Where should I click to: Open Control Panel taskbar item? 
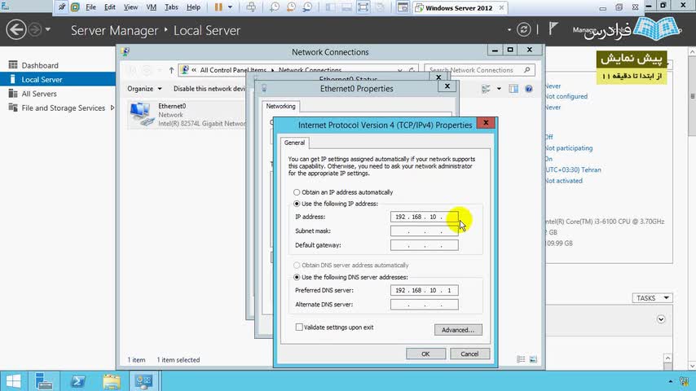click(143, 381)
